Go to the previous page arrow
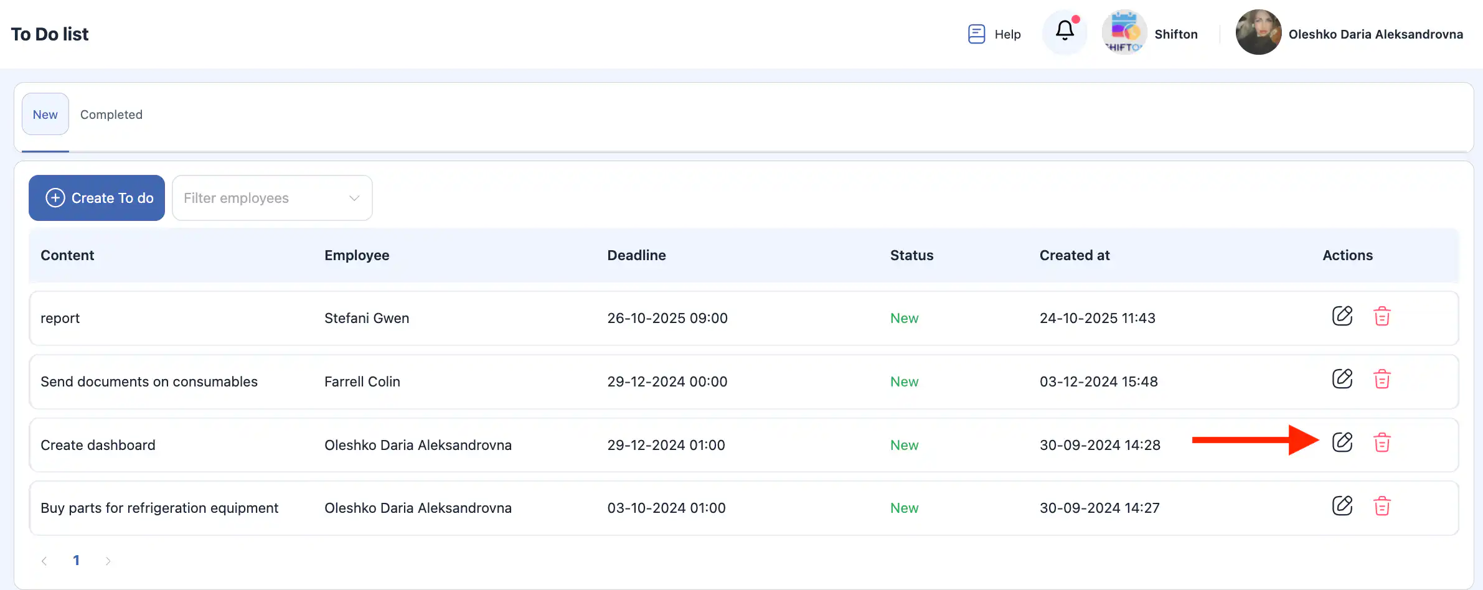Screen dimensions: 1483x590 [x=44, y=561]
